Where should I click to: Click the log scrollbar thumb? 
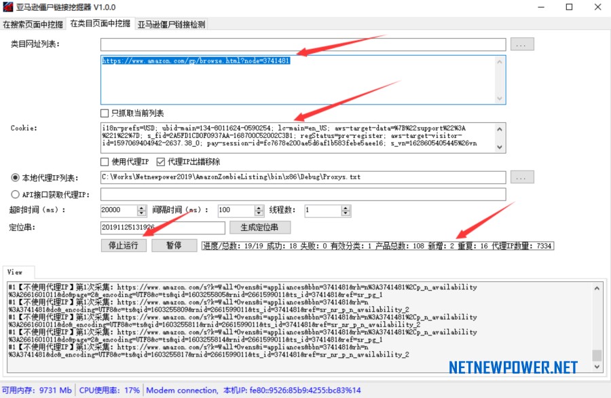coord(597,355)
